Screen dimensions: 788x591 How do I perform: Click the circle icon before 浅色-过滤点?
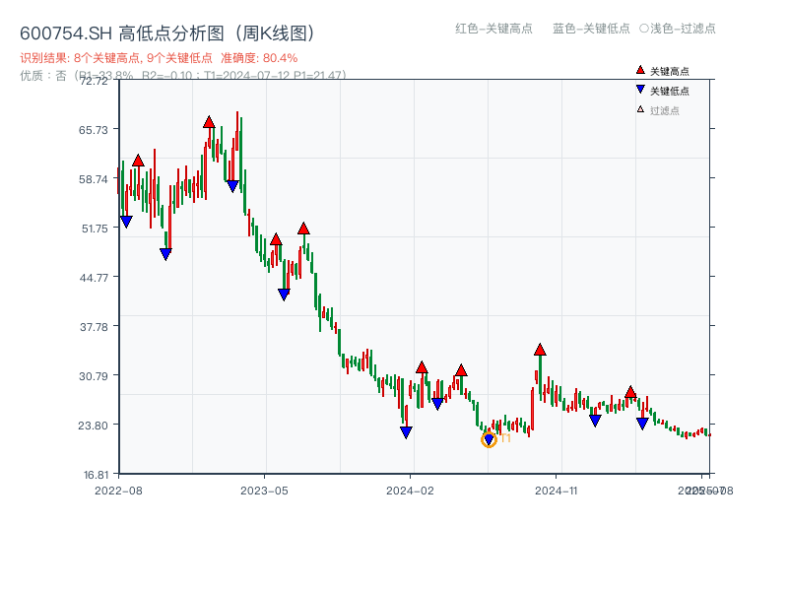click(x=644, y=29)
